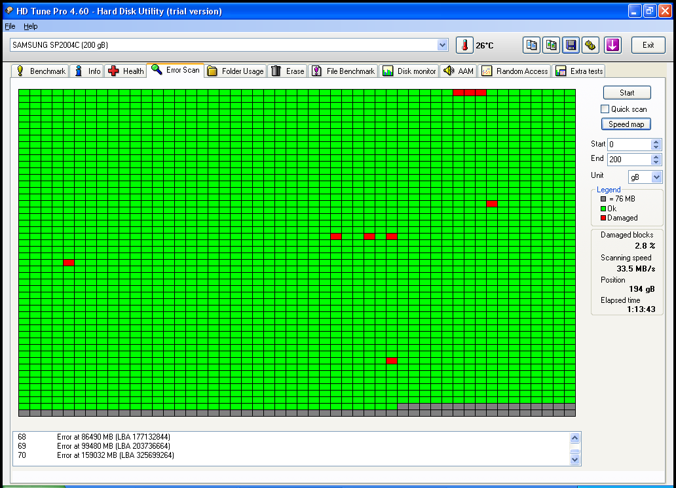The width and height of the screenshot is (676, 488).
Task: Open the Benchmark tab
Action: 40,71
